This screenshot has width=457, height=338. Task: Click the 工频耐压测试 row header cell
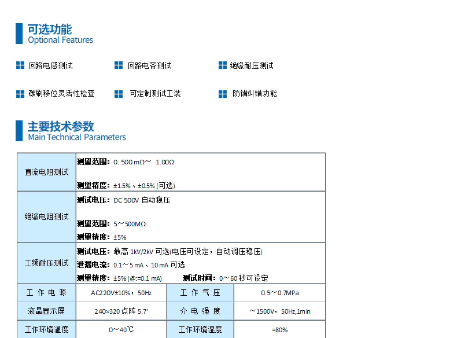(47, 263)
